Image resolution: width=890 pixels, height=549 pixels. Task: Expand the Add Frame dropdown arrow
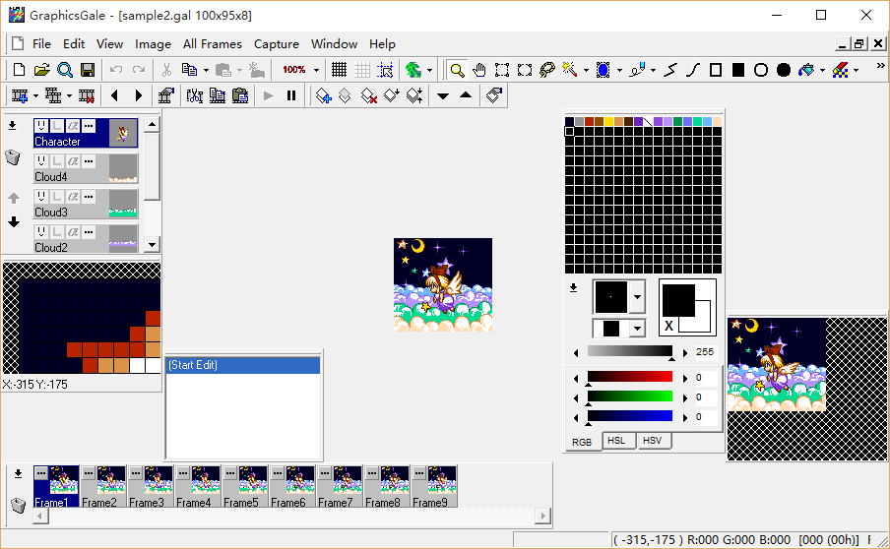point(35,95)
